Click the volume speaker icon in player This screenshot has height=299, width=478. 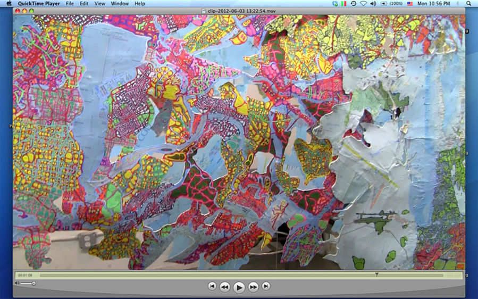(17, 283)
